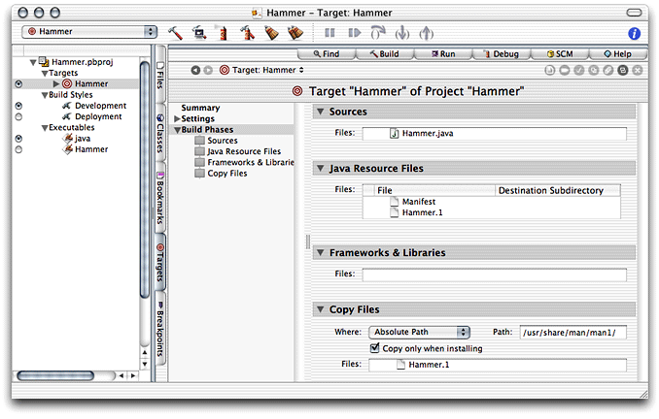Click the Step Into down arrow icon
Viewport: 659px width, 419px height.
click(402, 33)
